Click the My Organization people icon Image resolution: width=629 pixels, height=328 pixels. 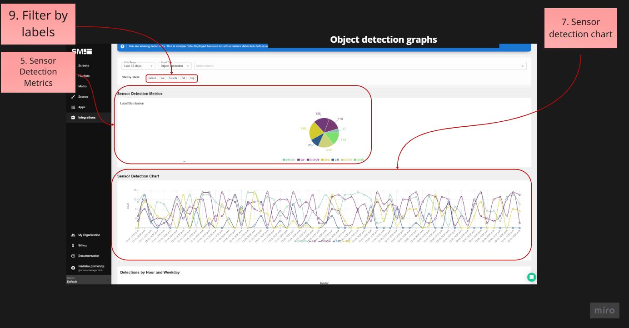(73, 235)
